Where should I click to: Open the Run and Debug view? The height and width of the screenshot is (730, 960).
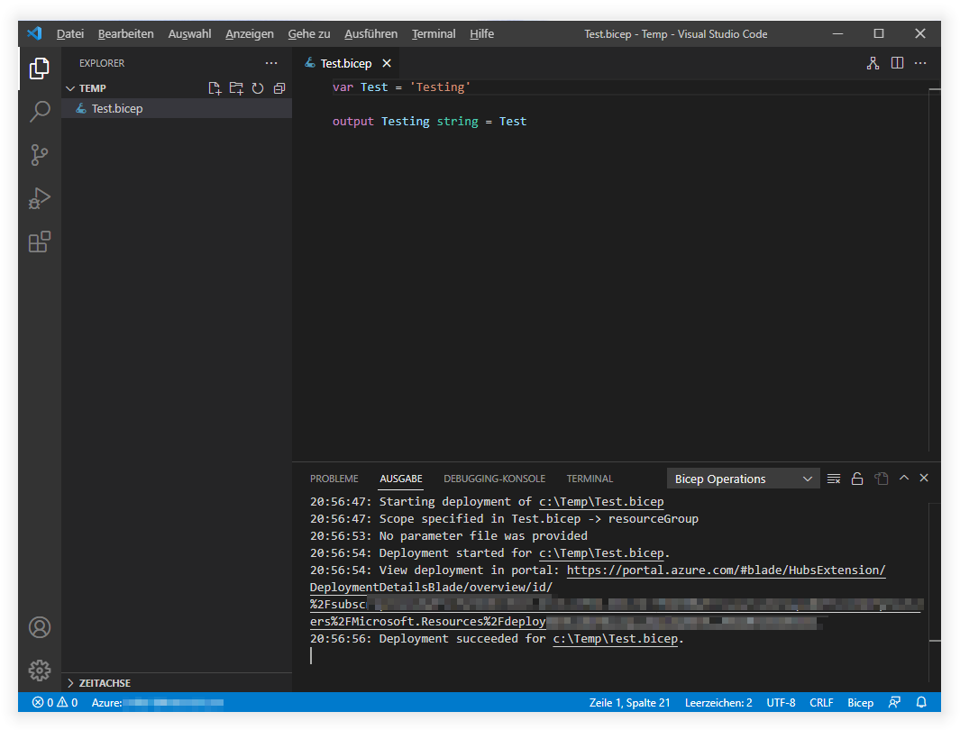pyautogui.click(x=39, y=198)
